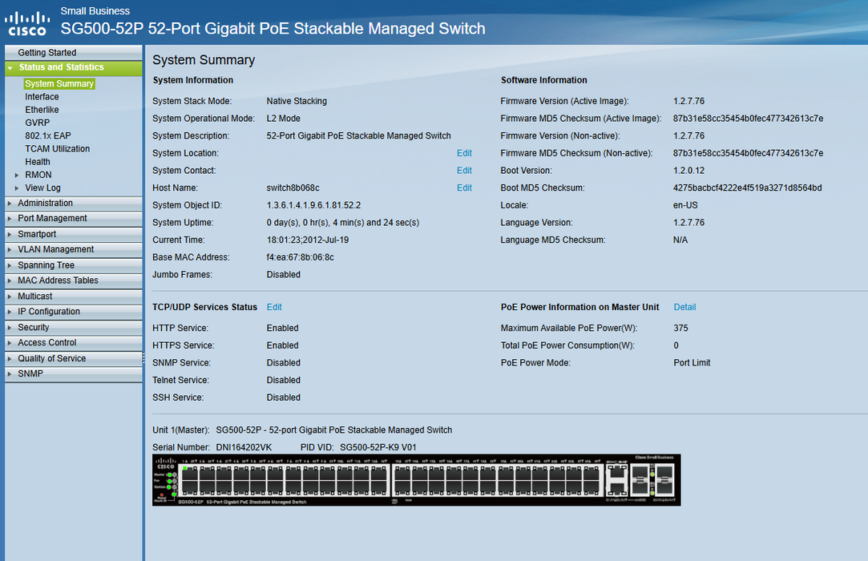Click Maximum Available PoE Power value 375
Viewport: 868px width, 561px height.
point(680,328)
